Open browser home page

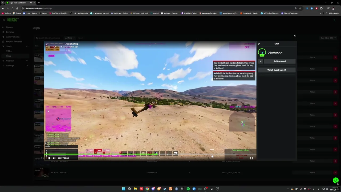coord(17,8)
